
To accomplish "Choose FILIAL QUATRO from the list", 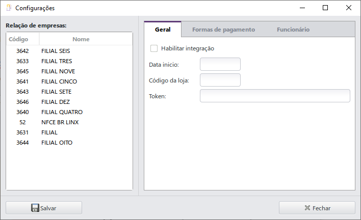I will [x=62, y=112].
